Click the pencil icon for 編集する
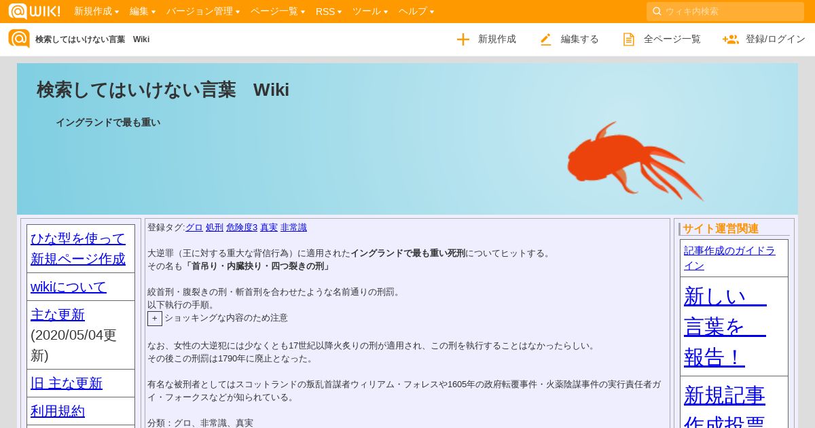 point(546,39)
